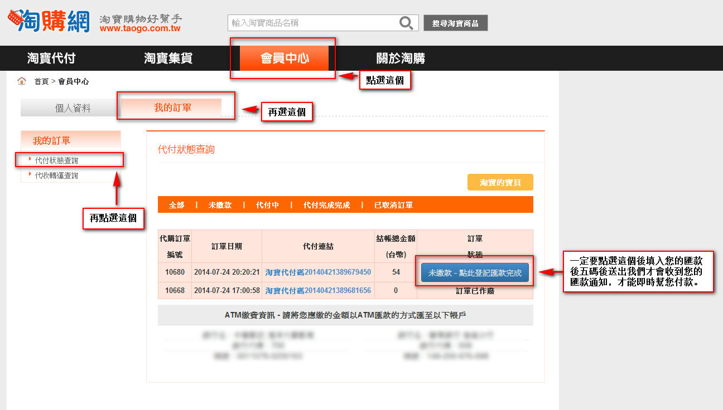
Task: Click amount 0 in order 10668
Action: click(396, 291)
